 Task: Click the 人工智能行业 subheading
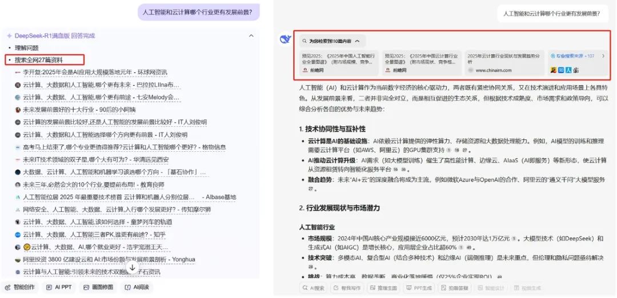point(316,227)
